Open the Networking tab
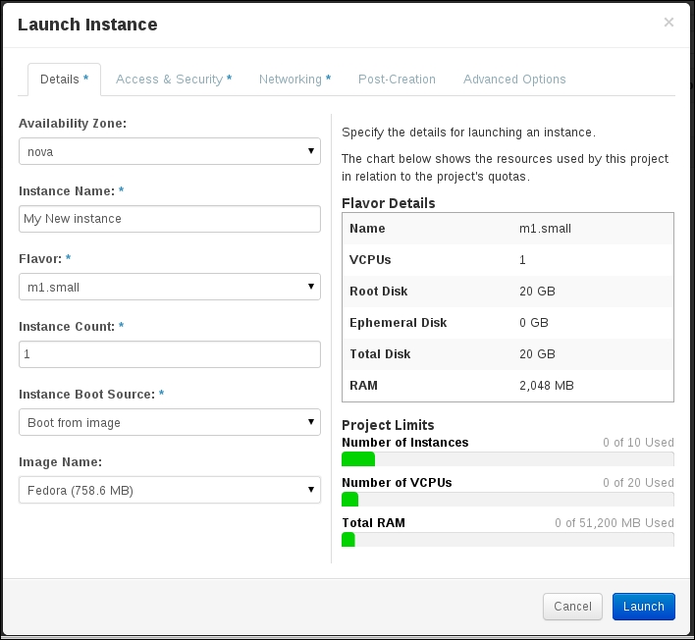This screenshot has height=640, width=695. point(294,80)
